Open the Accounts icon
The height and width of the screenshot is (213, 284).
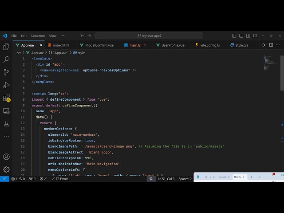pyautogui.click(x=6, y=157)
